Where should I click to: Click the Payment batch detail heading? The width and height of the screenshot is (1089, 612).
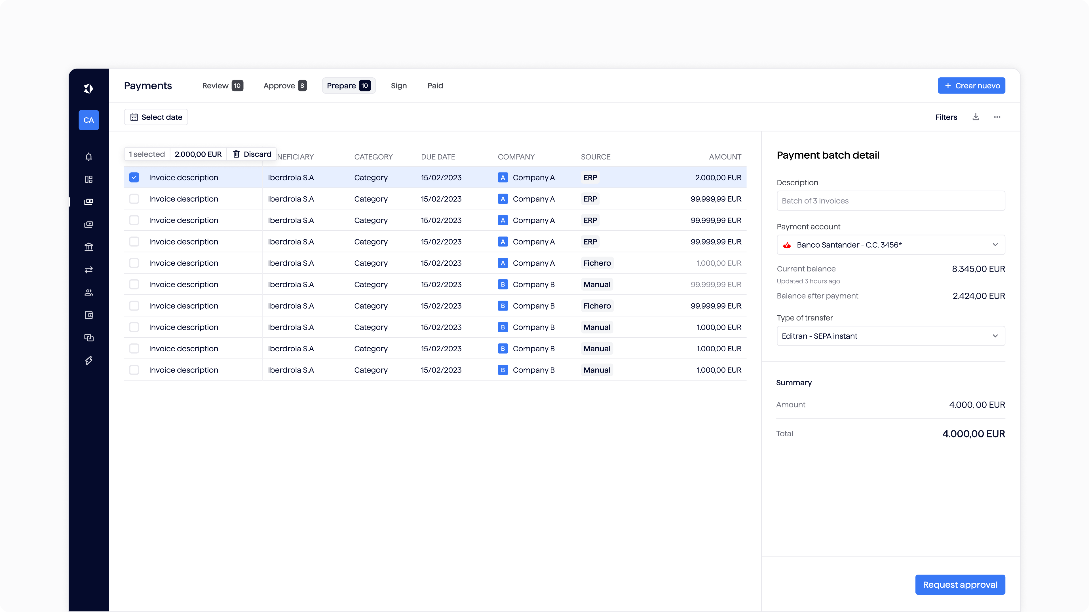pos(828,155)
